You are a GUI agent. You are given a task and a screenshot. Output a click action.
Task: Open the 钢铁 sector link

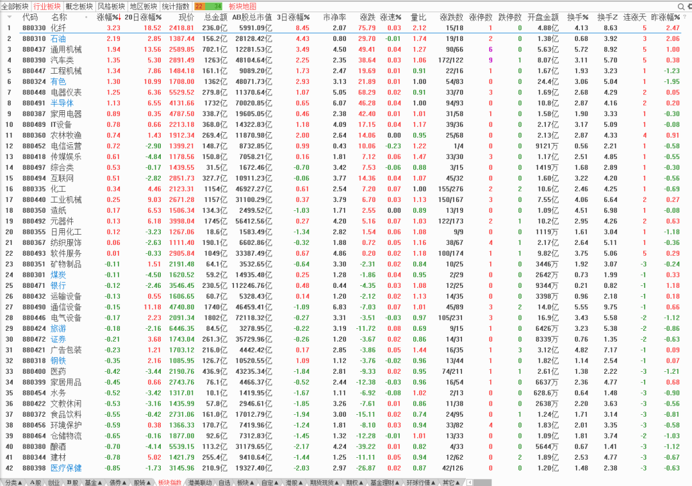tap(58, 360)
